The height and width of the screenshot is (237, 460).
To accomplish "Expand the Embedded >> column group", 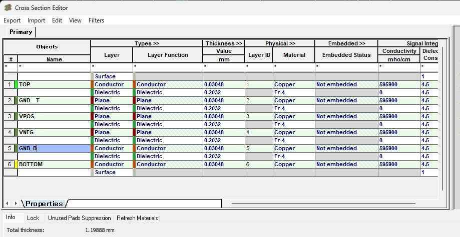I will click(346, 43).
